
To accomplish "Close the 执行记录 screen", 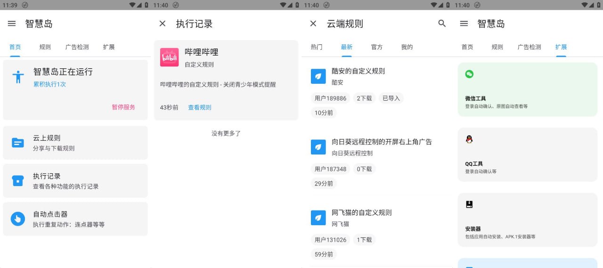I will tap(163, 24).
